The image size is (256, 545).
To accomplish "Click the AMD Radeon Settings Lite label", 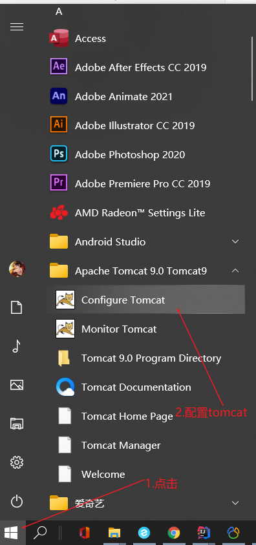I will [x=140, y=212].
